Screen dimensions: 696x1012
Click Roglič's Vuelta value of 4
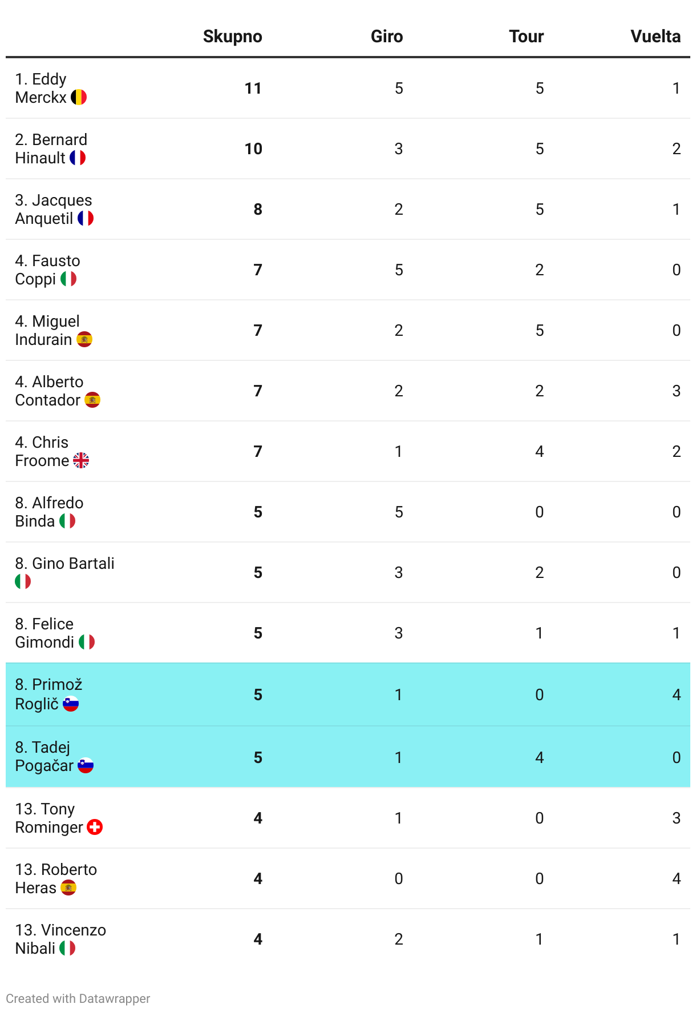677,694
